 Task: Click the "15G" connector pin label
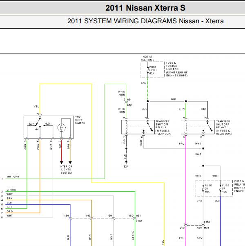tap(109, 216)
